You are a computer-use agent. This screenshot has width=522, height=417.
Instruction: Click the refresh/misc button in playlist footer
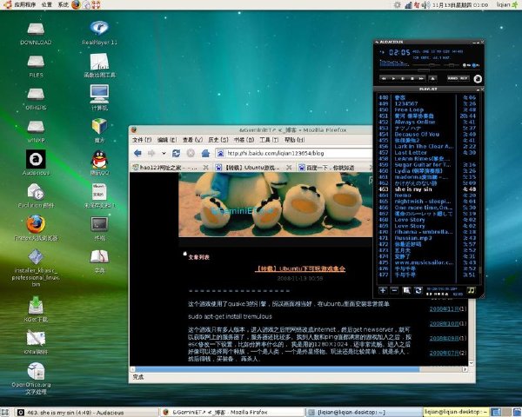coord(418,291)
